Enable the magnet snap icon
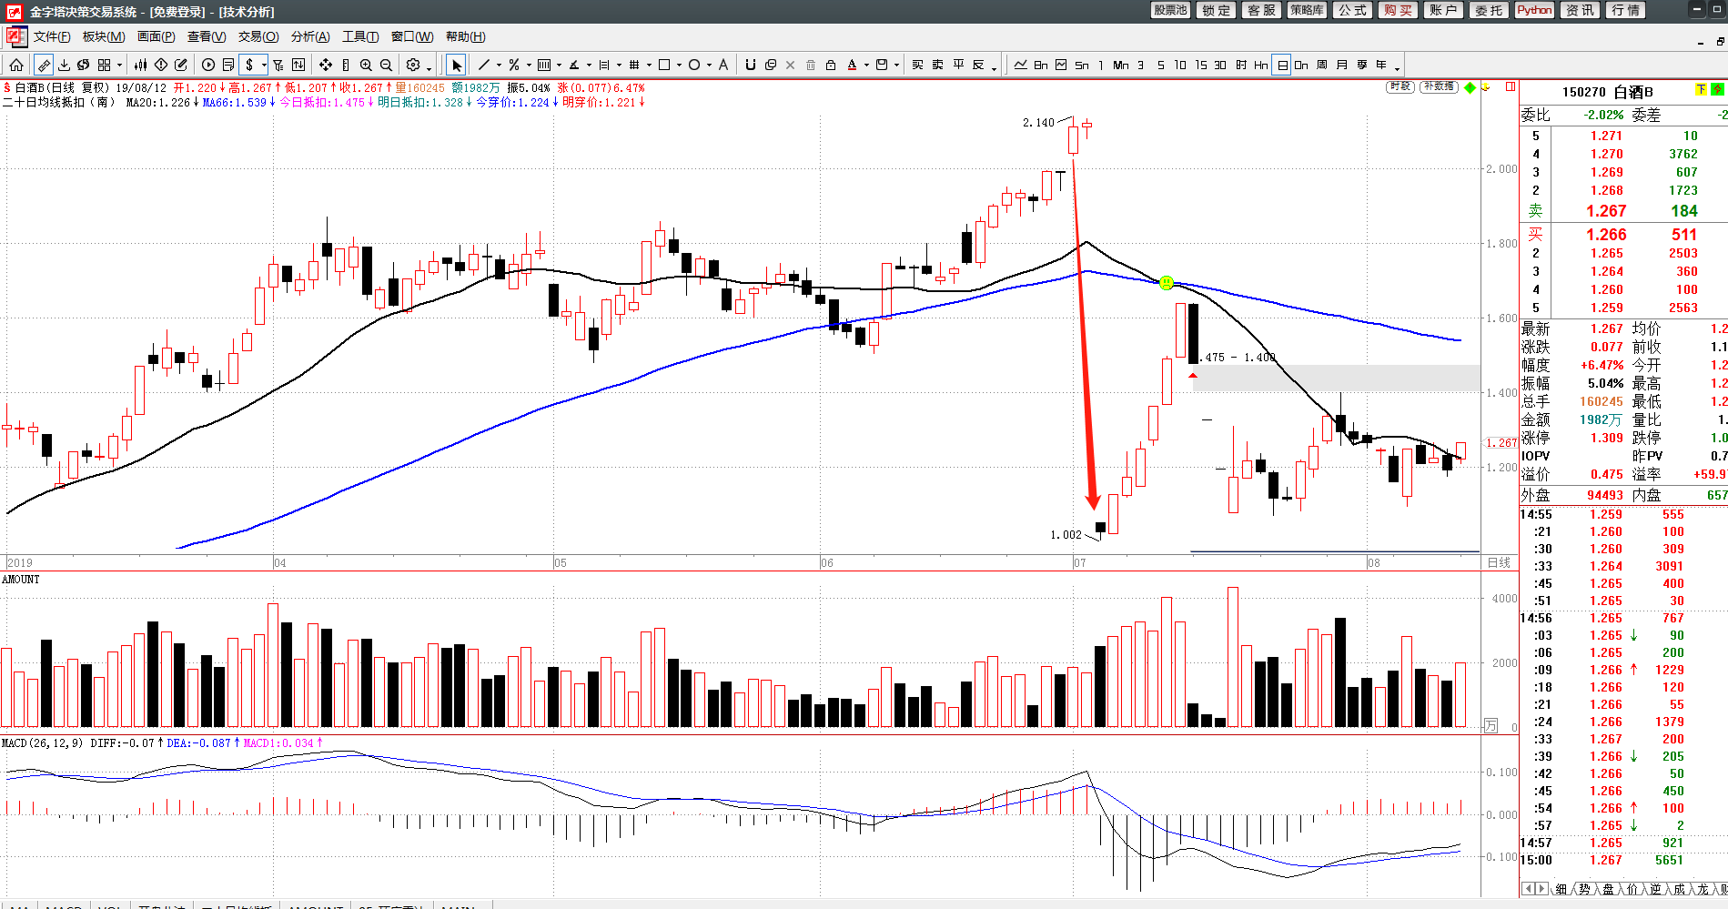This screenshot has width=1728, height=909. pyautogui.click(x=751, y=65)
